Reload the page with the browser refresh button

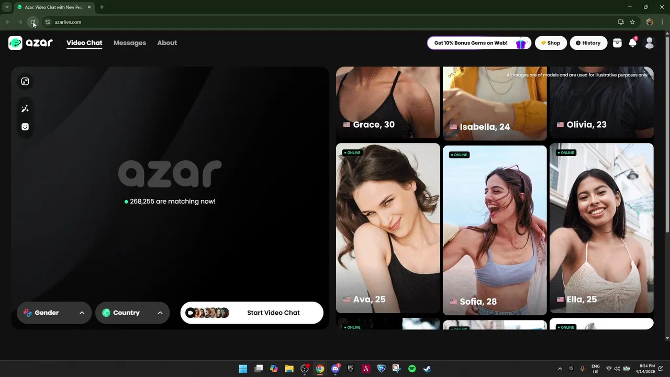tap(33, 22)
